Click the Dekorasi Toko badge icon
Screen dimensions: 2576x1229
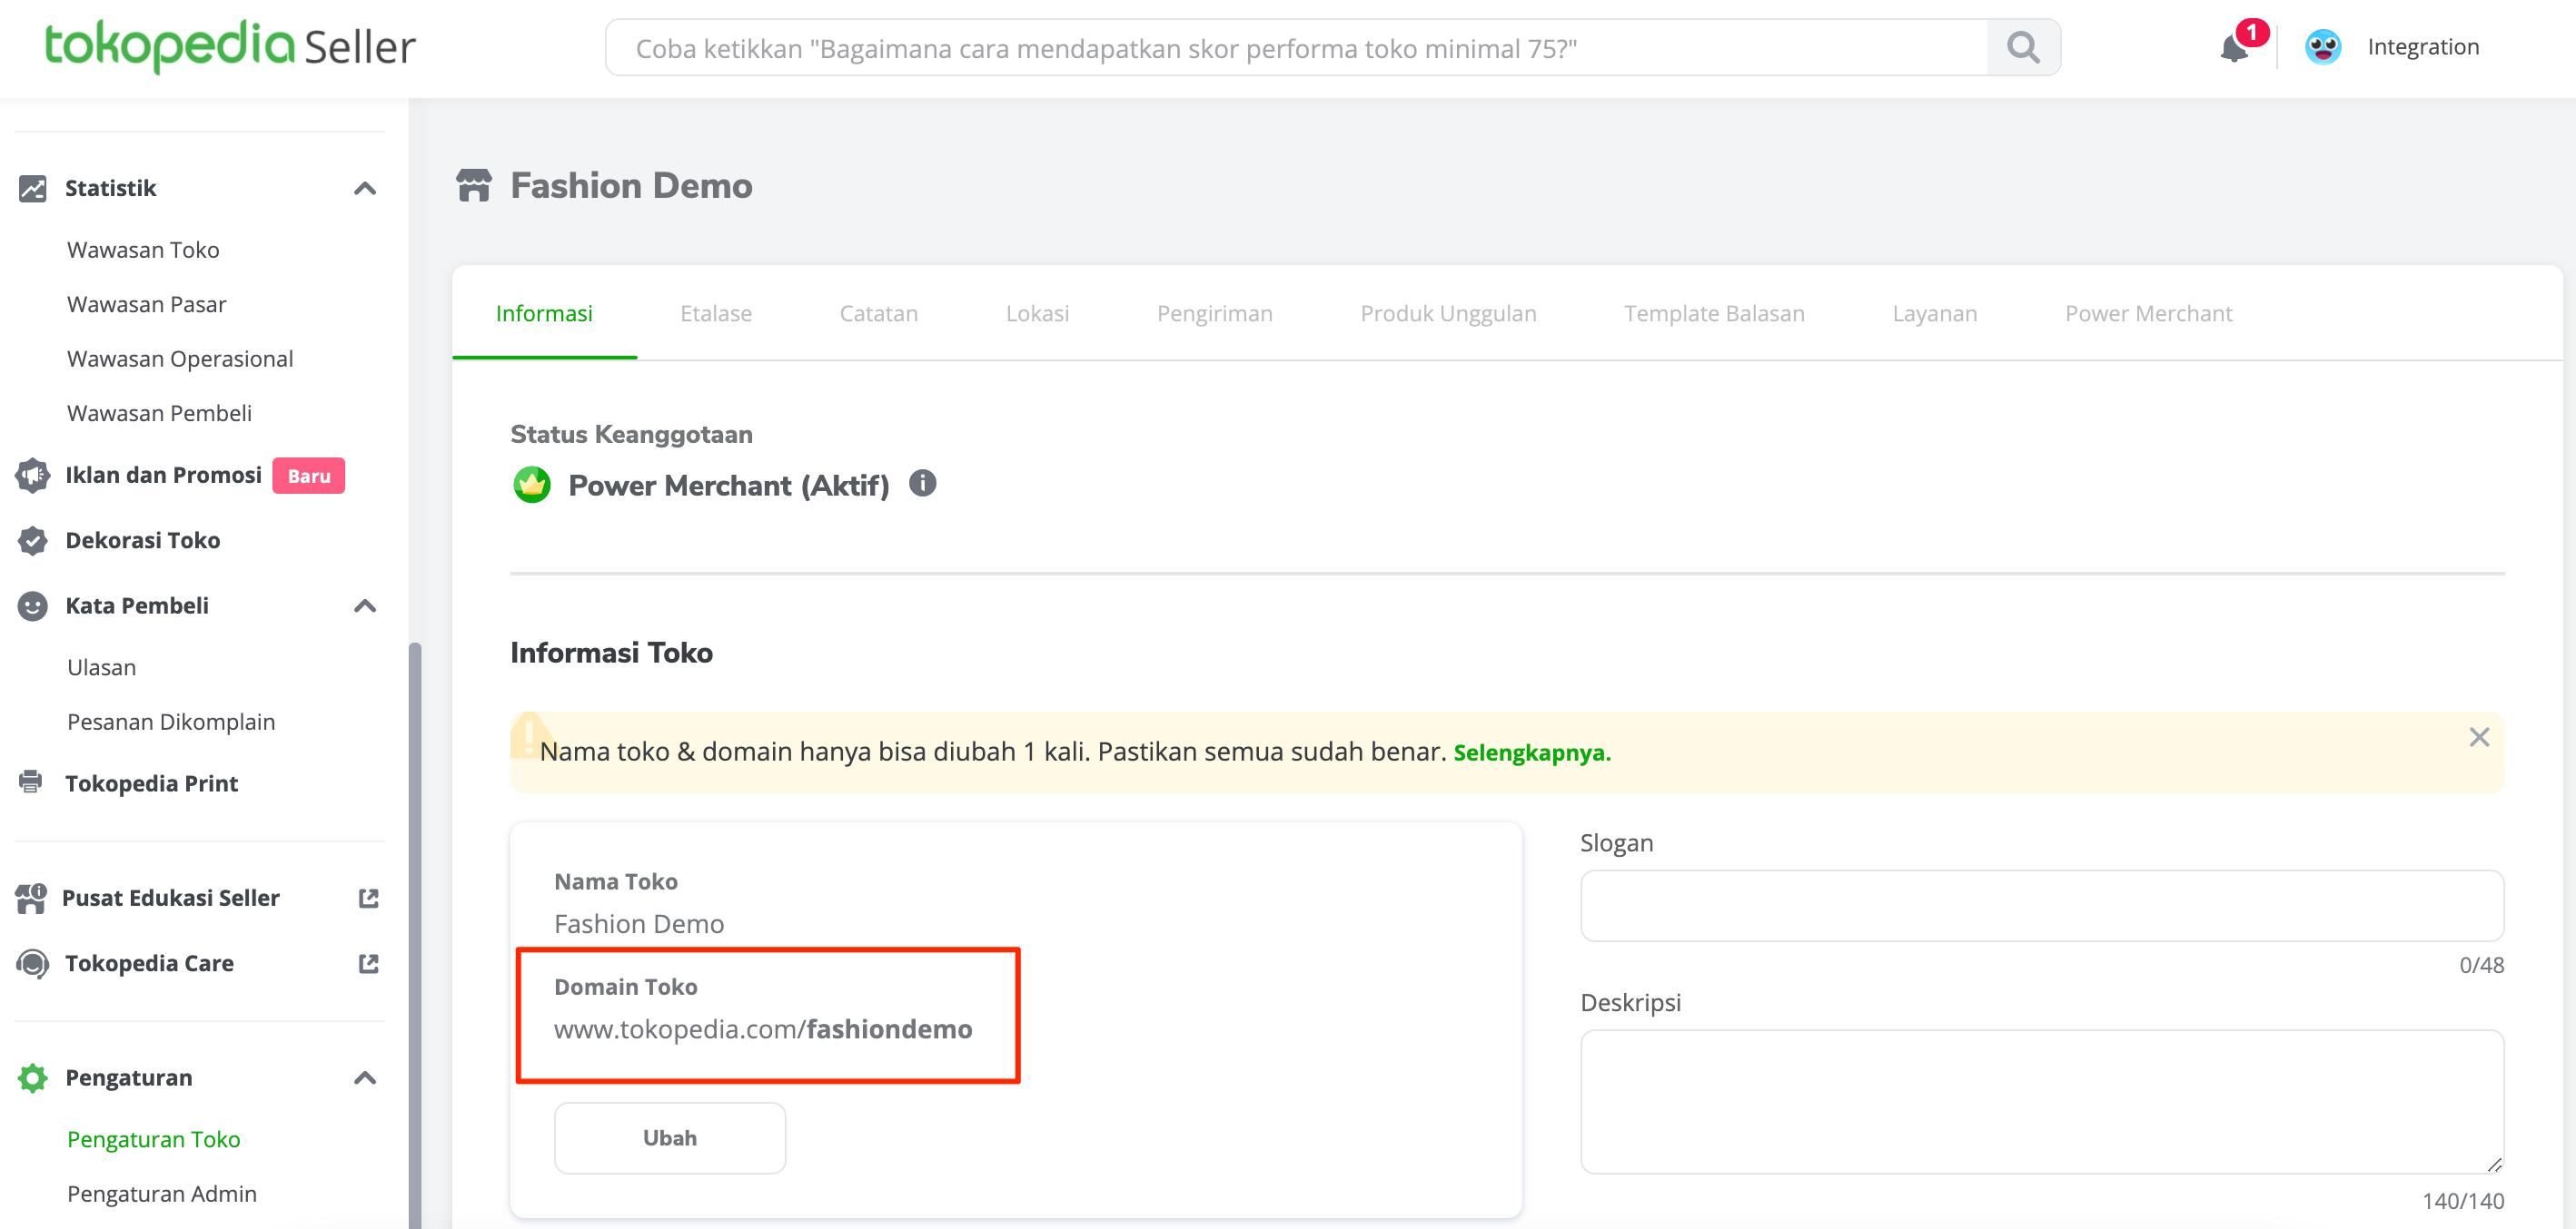pyautogui.click(x=32, y=541)
